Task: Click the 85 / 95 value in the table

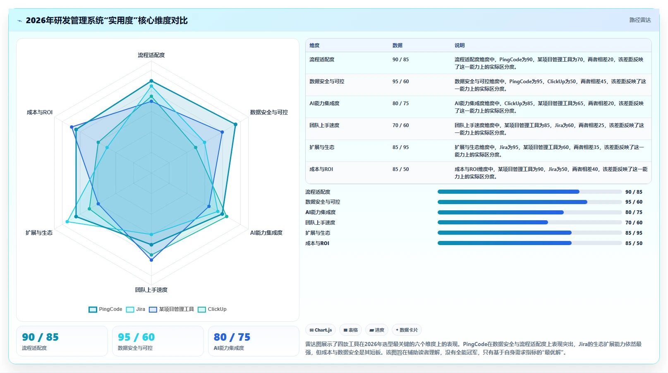Action: [x=400, y=147]
